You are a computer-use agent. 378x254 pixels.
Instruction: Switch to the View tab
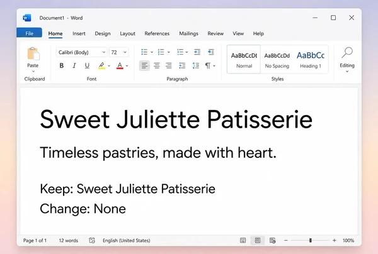tap(238, 33)
